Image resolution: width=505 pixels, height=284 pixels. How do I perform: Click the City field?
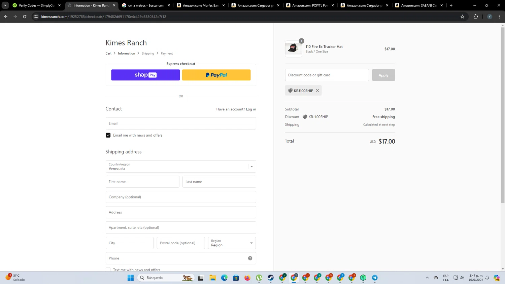[130, 243]
